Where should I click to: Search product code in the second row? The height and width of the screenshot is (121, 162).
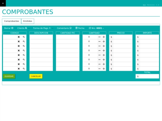[x=24, y=42]
